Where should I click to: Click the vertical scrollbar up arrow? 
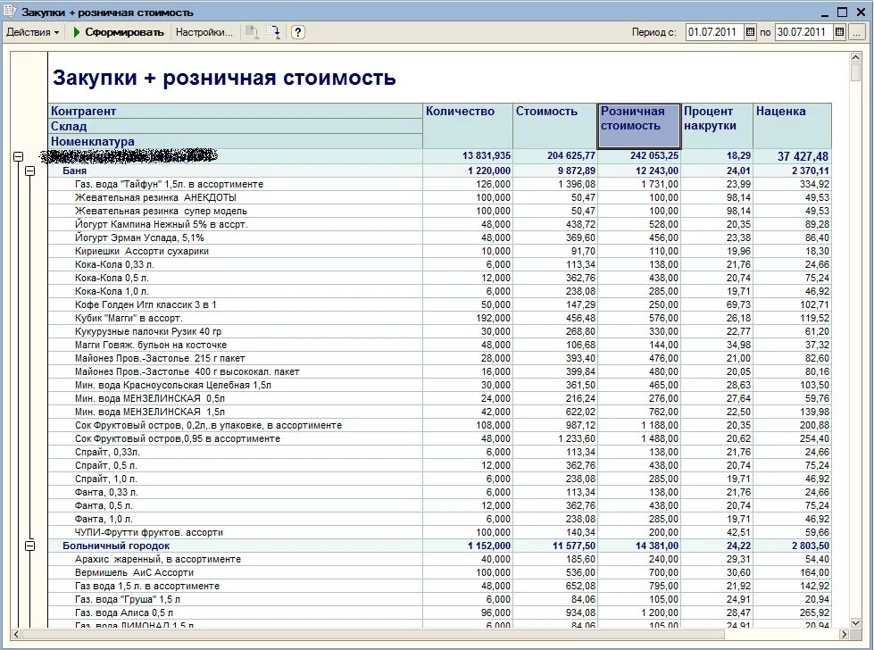tap(856, 57)
